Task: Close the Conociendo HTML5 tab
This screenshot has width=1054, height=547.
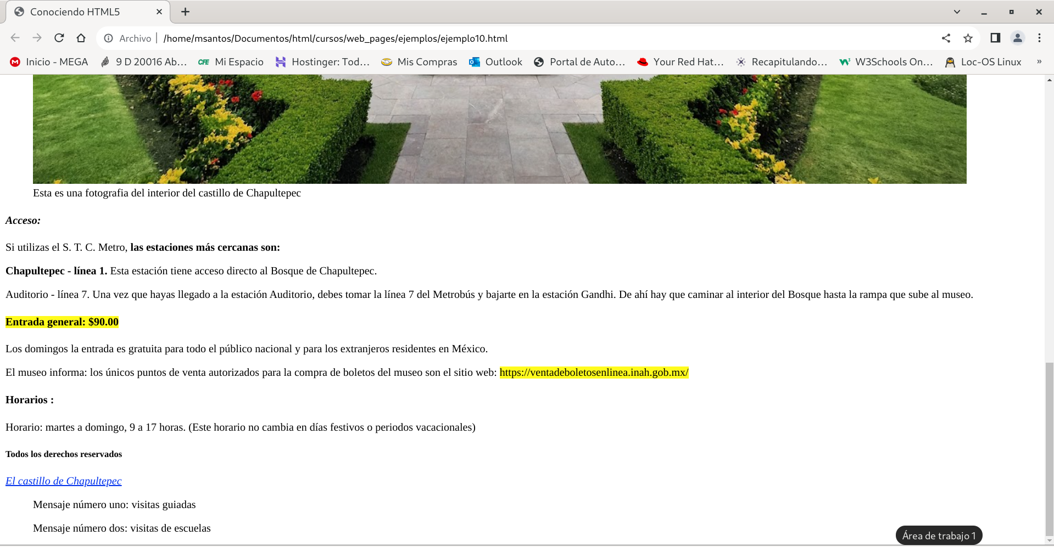Action: click(159, 12)
